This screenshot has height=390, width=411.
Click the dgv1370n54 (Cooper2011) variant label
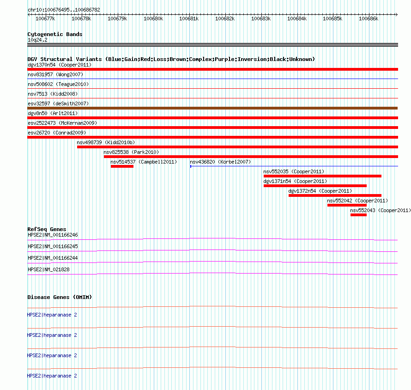coord(60,65)
